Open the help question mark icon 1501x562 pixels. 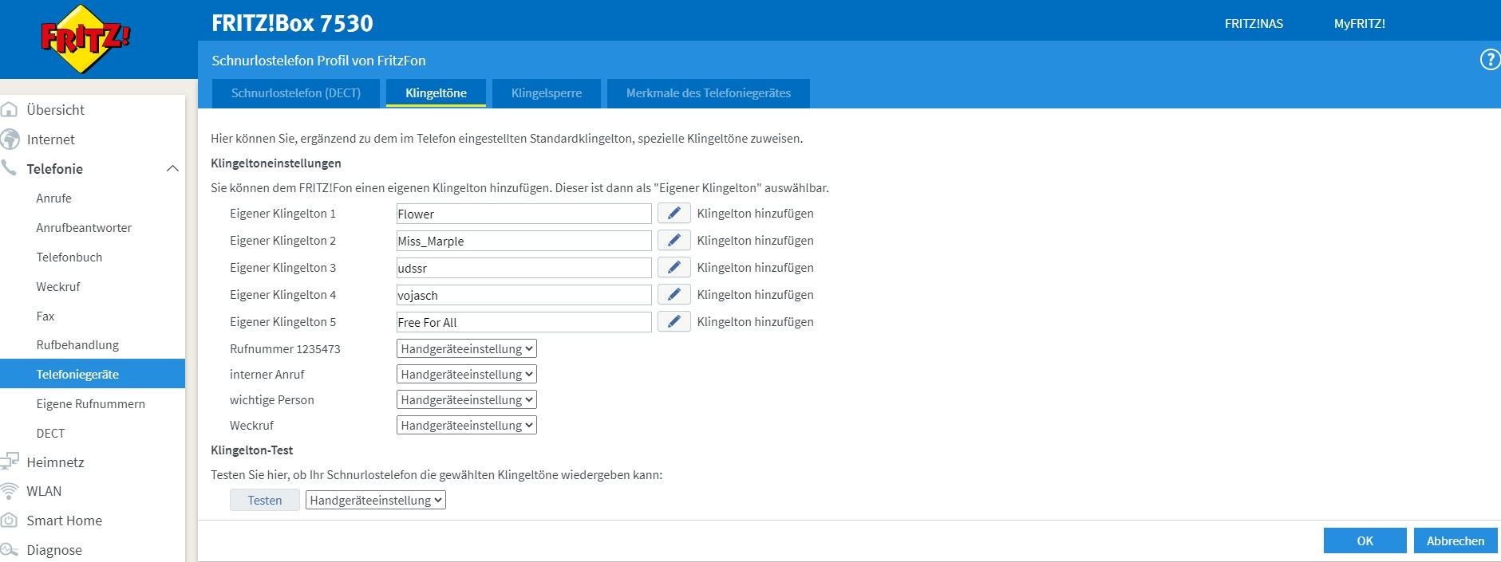click(x=1489, y=60)
